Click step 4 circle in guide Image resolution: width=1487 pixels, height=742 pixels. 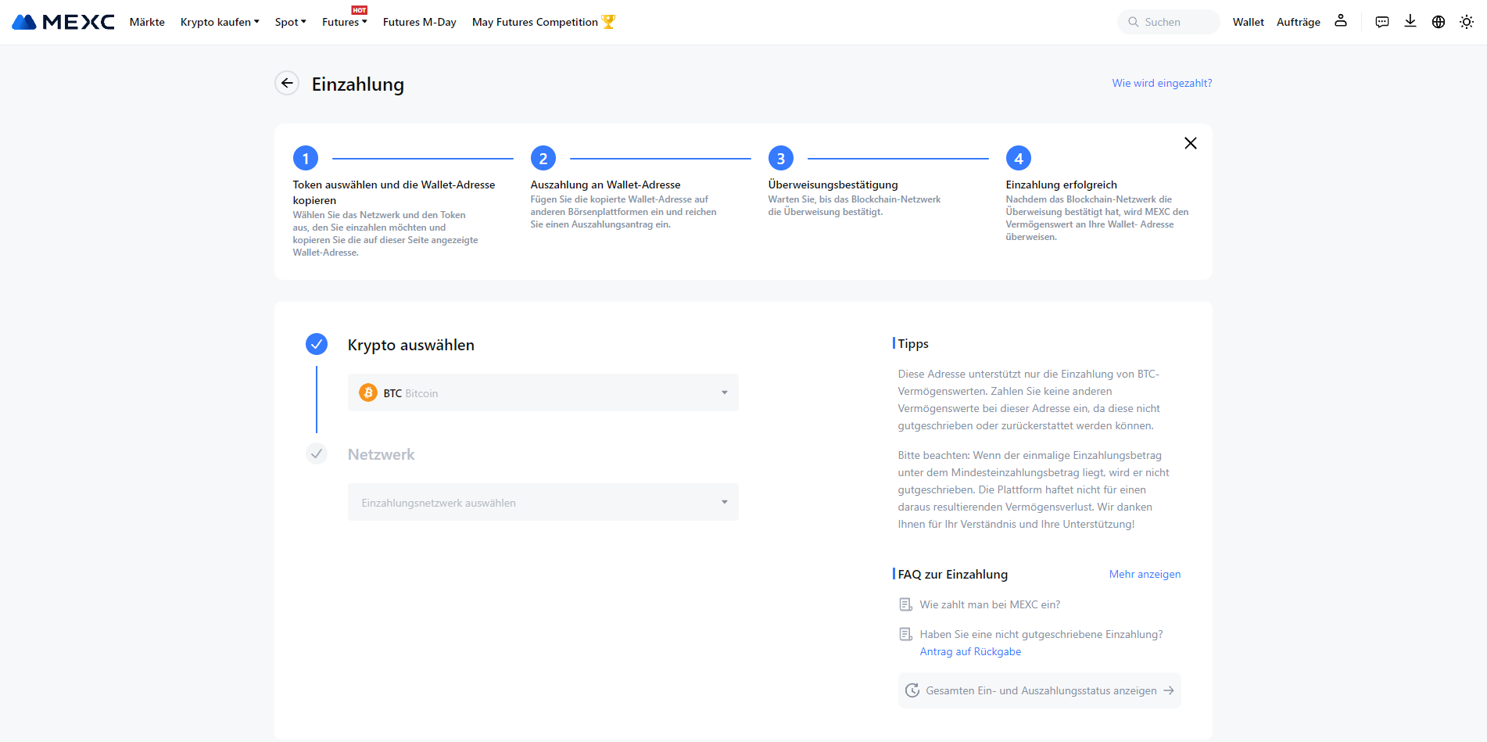(x=1019, y=158)
